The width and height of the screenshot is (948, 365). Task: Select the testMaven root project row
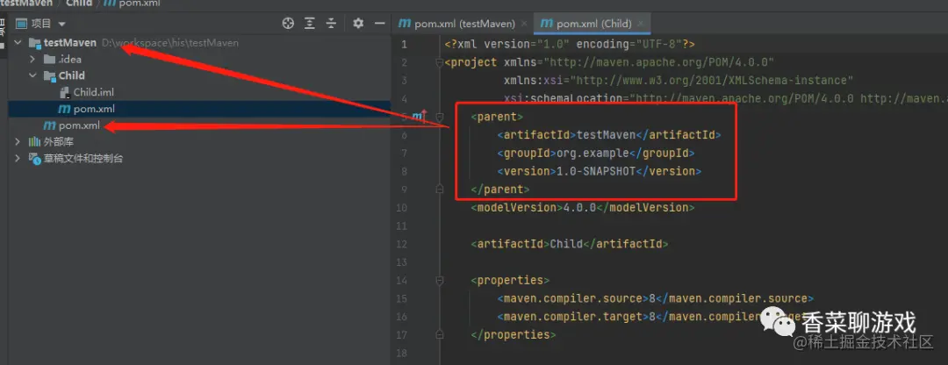pos(199,43)
